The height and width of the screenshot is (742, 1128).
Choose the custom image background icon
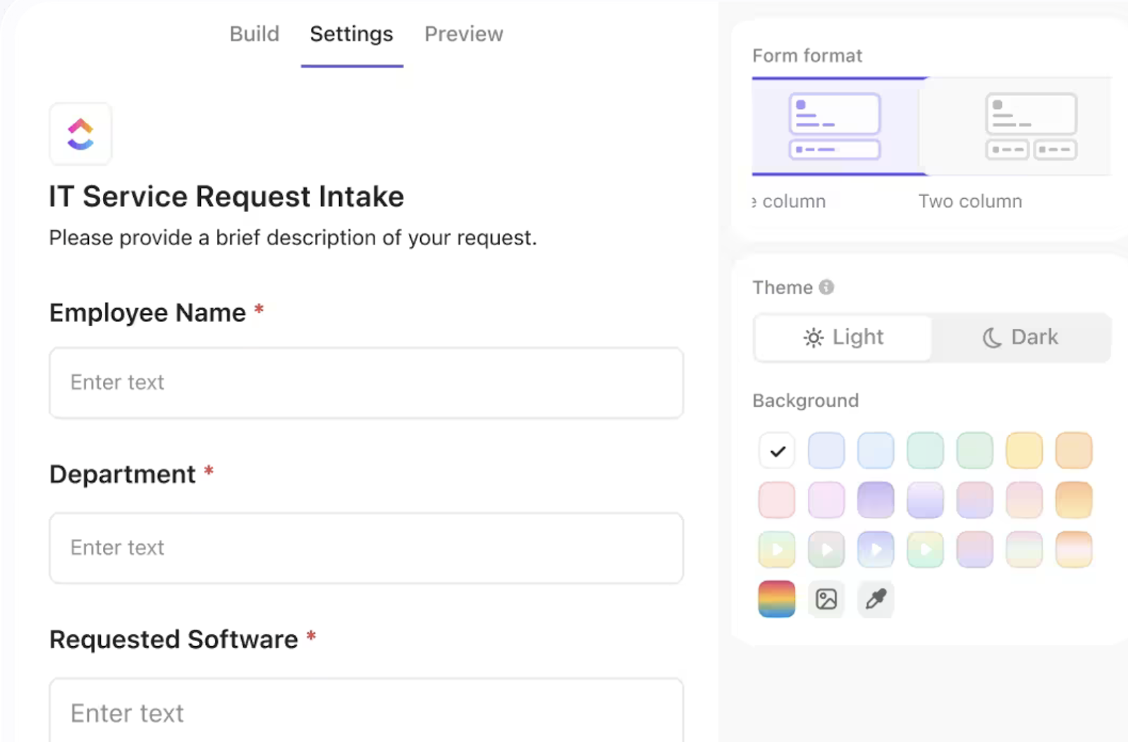(x=826, y=599)
